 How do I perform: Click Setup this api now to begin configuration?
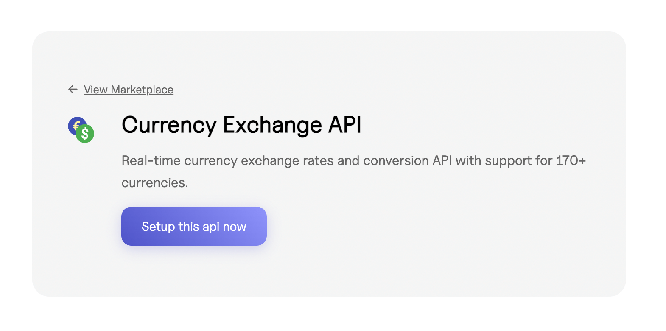point(194,226)
